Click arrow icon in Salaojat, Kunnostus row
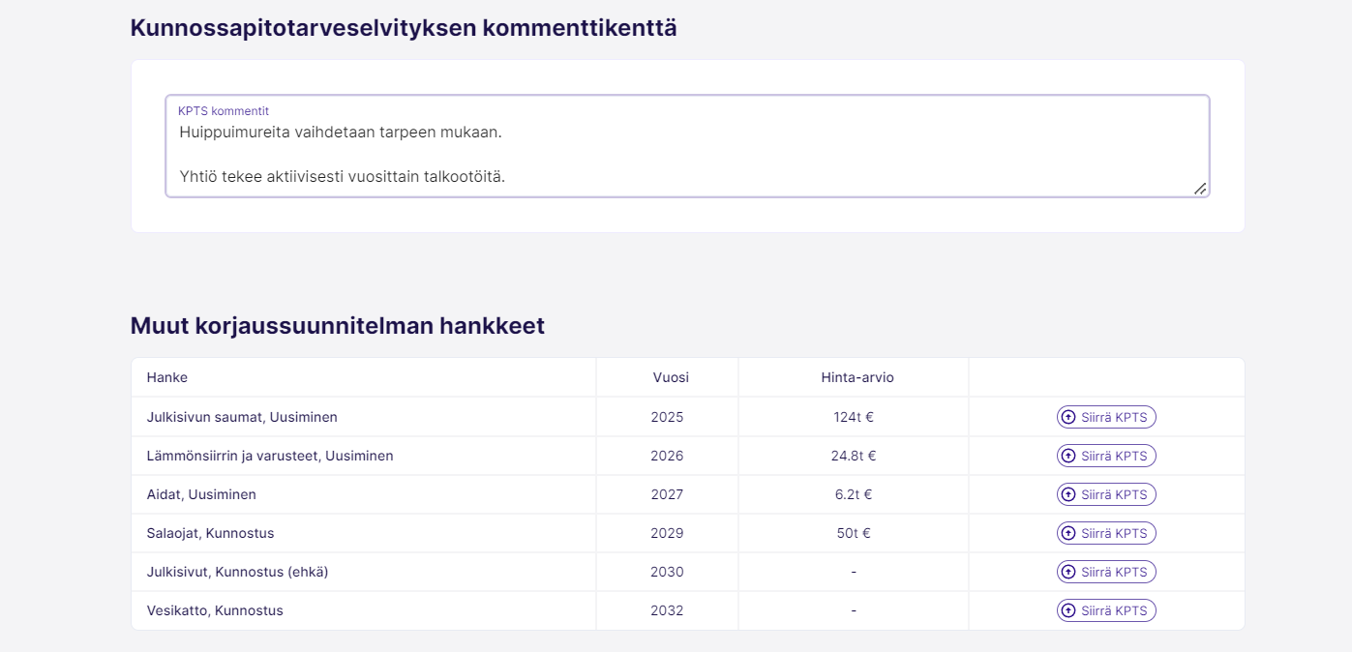 point(1068,533)
